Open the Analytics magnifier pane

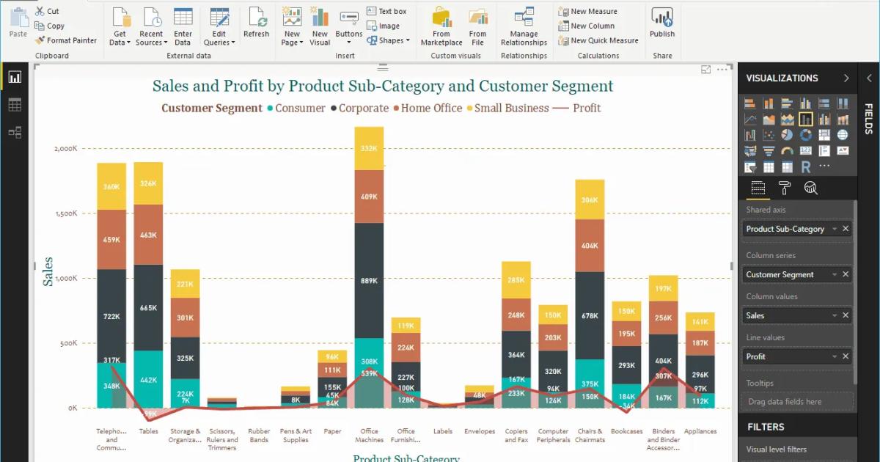[810, 188]
